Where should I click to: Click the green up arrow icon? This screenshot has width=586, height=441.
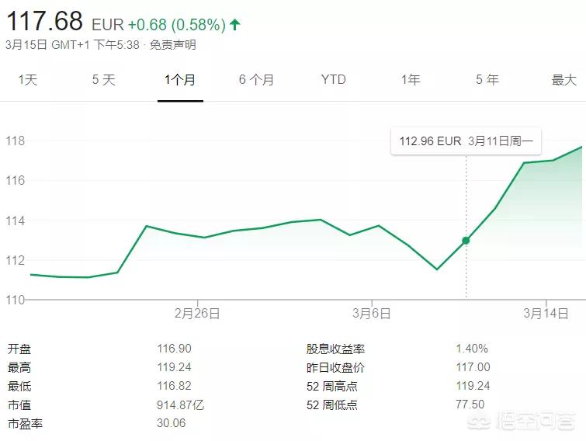234,25
